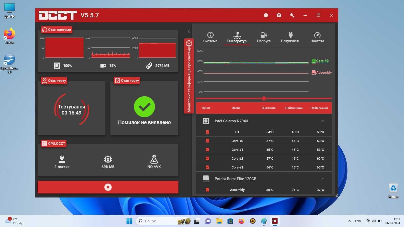Viewport: 404px width, 227px height.
Task: Click the test timer 00:16:49
Action: 71,113
